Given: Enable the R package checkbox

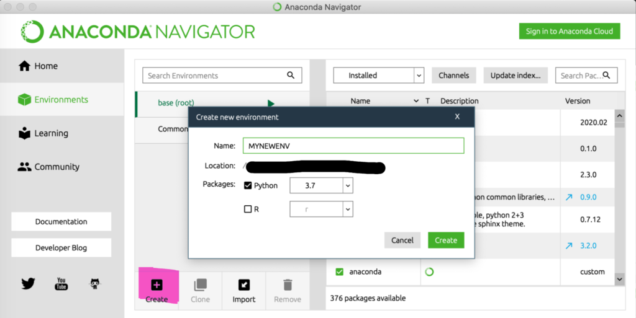Looking at the screenshot, I should pos(248,209).
